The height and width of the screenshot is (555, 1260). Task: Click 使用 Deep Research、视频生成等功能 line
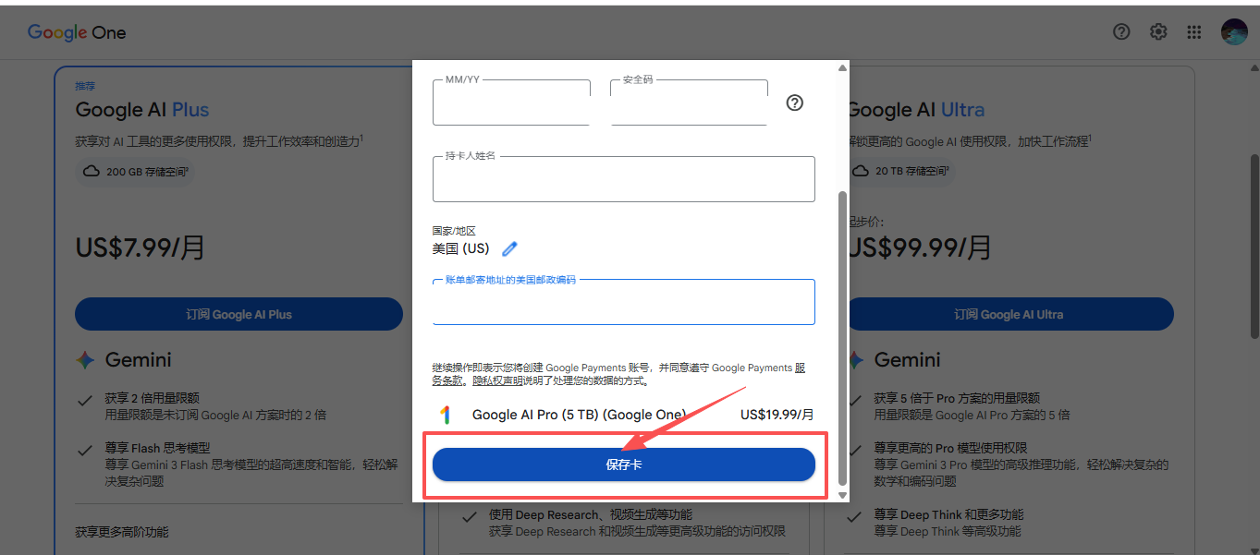coord(591,514)
